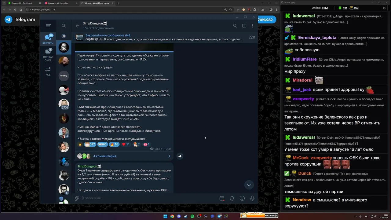Open Spotify from the taskbar
Image resolution: width=391 pixels, height=220 pixels.
192,216
